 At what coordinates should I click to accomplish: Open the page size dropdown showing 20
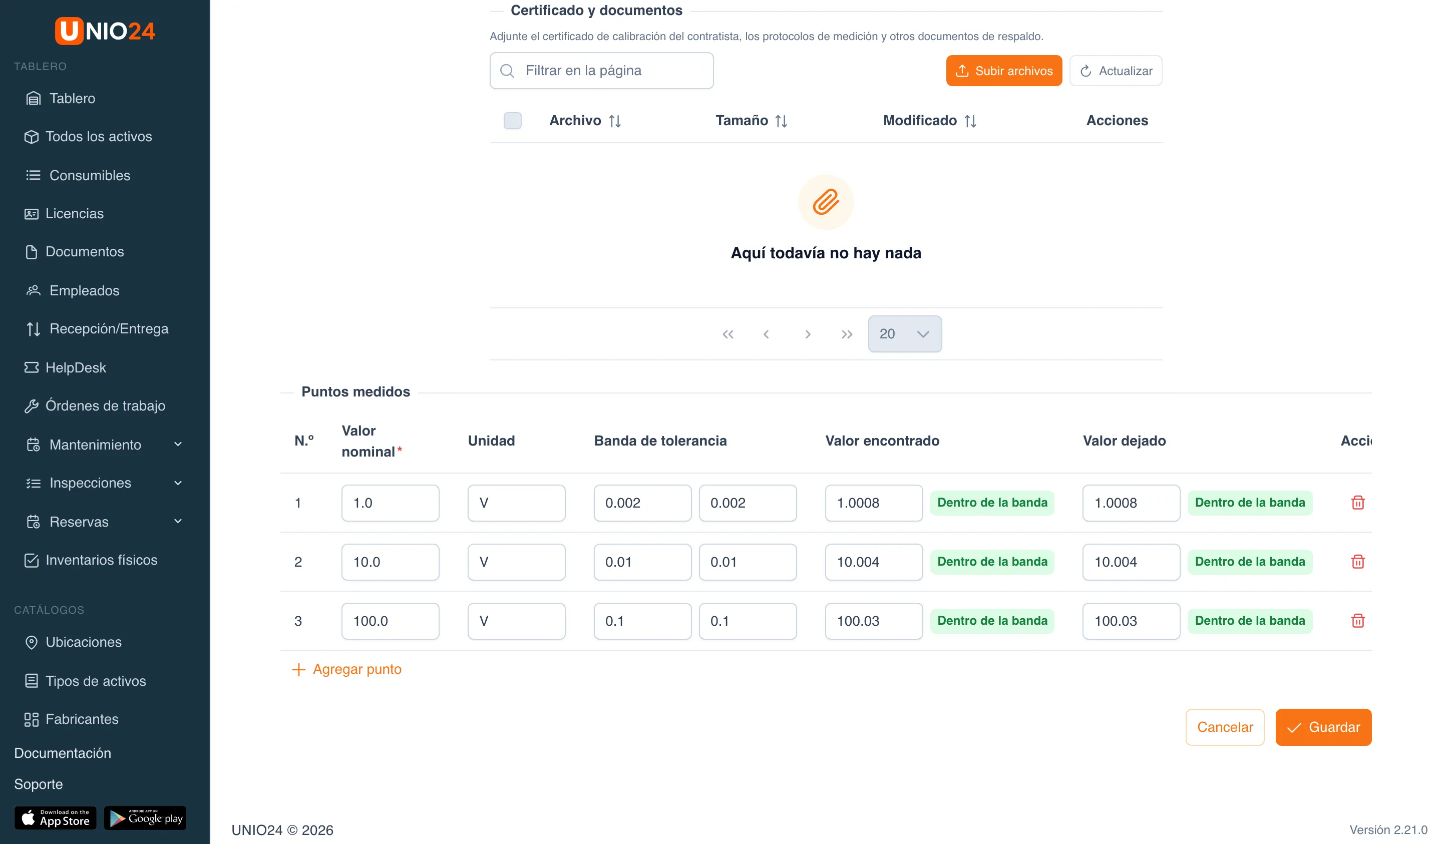pyautogui.click(x=904, y=333)
